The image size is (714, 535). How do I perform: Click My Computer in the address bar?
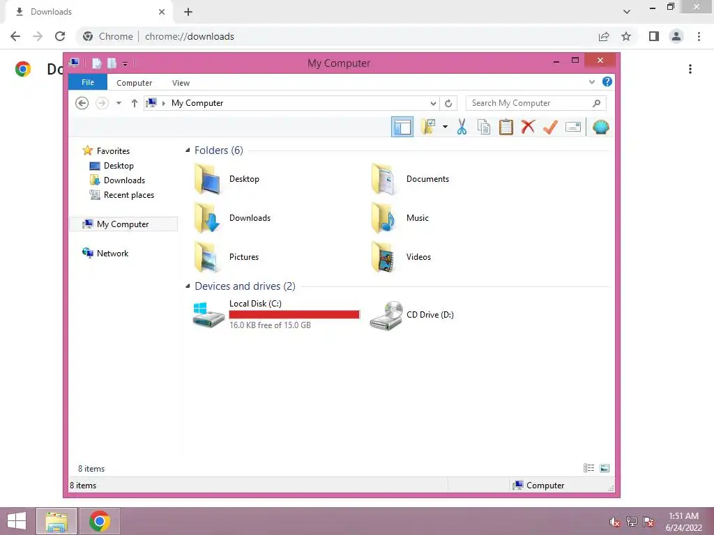tap(197, 103)
